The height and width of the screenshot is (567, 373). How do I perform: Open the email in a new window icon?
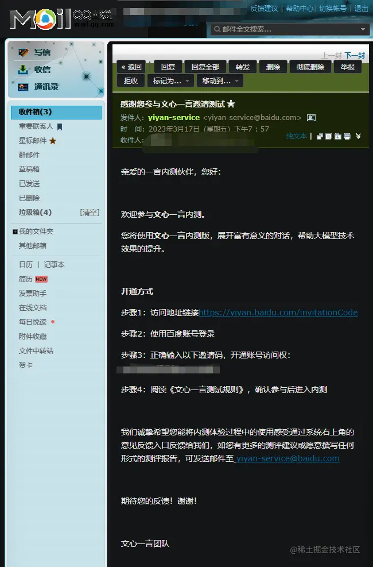click(320, 136)
